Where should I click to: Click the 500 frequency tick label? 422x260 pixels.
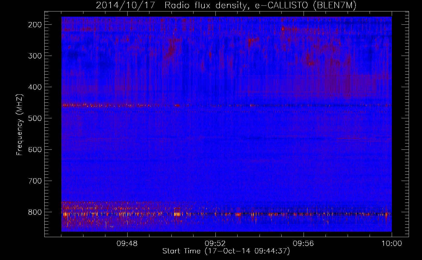pyautogui.click(x=35, y=118)
